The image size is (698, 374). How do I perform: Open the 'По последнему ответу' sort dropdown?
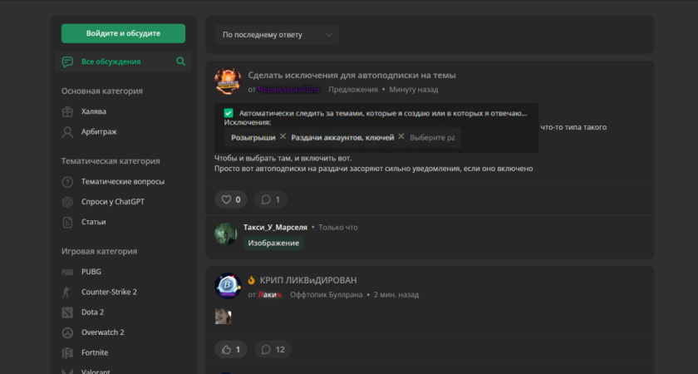coord(277,35)
